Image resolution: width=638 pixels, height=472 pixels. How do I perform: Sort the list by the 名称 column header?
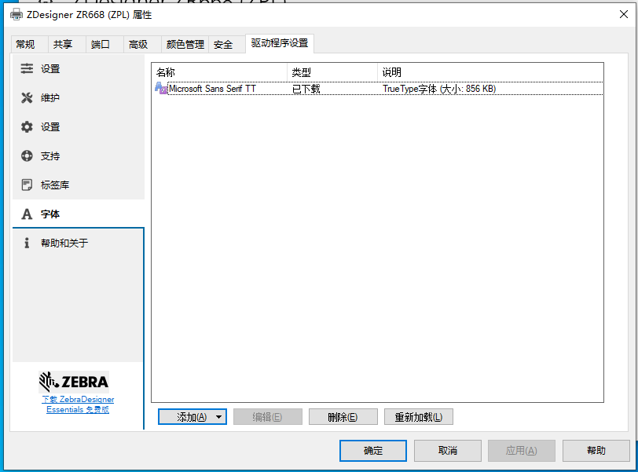[219, 72]
